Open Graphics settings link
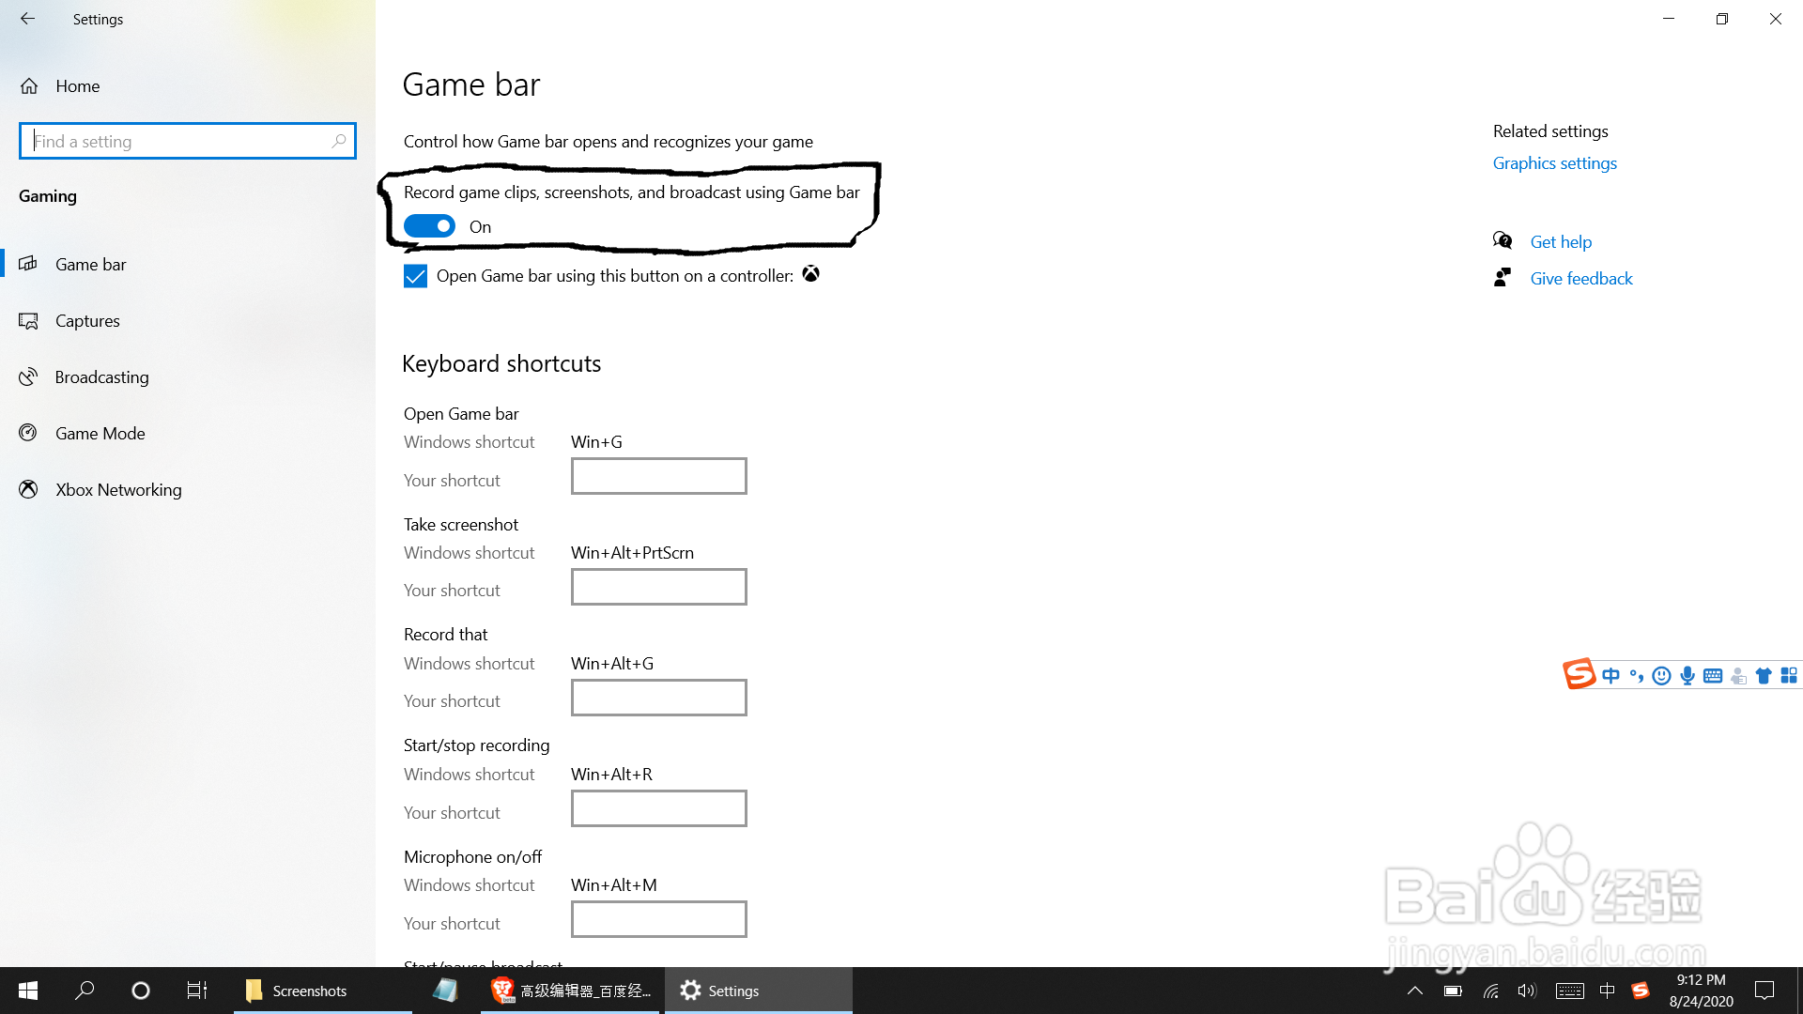 (1554, 163)
